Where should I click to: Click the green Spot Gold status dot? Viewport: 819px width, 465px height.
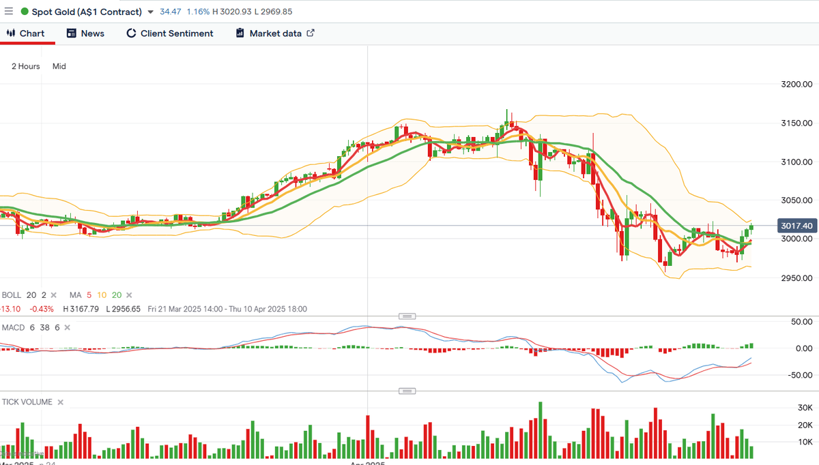25,12
